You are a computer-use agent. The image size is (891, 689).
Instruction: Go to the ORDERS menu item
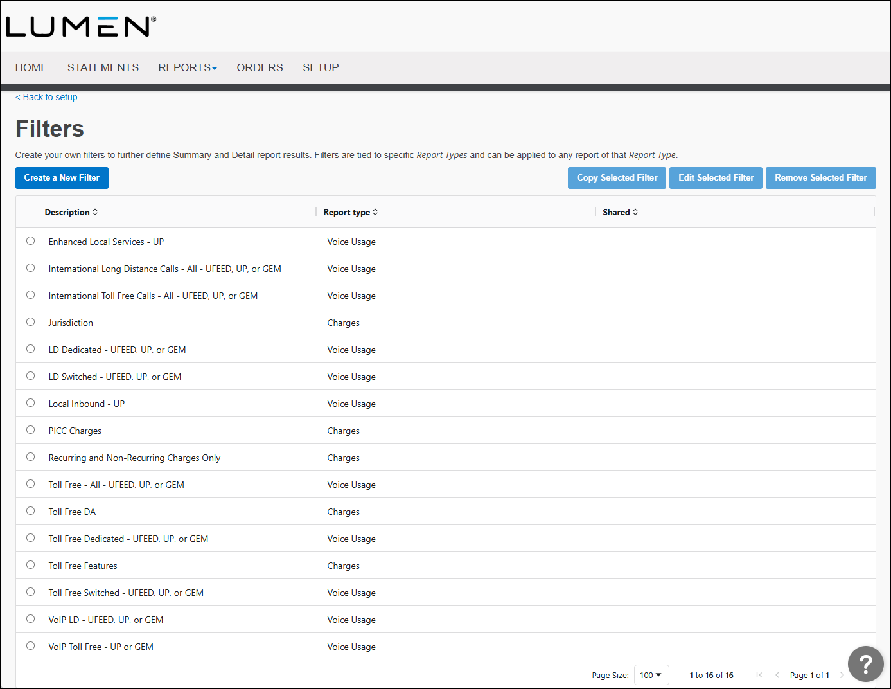(260, 67)
